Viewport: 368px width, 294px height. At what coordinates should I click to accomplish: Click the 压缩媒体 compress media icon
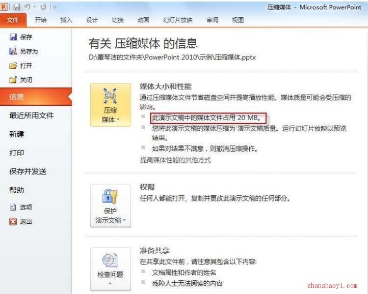110,96
